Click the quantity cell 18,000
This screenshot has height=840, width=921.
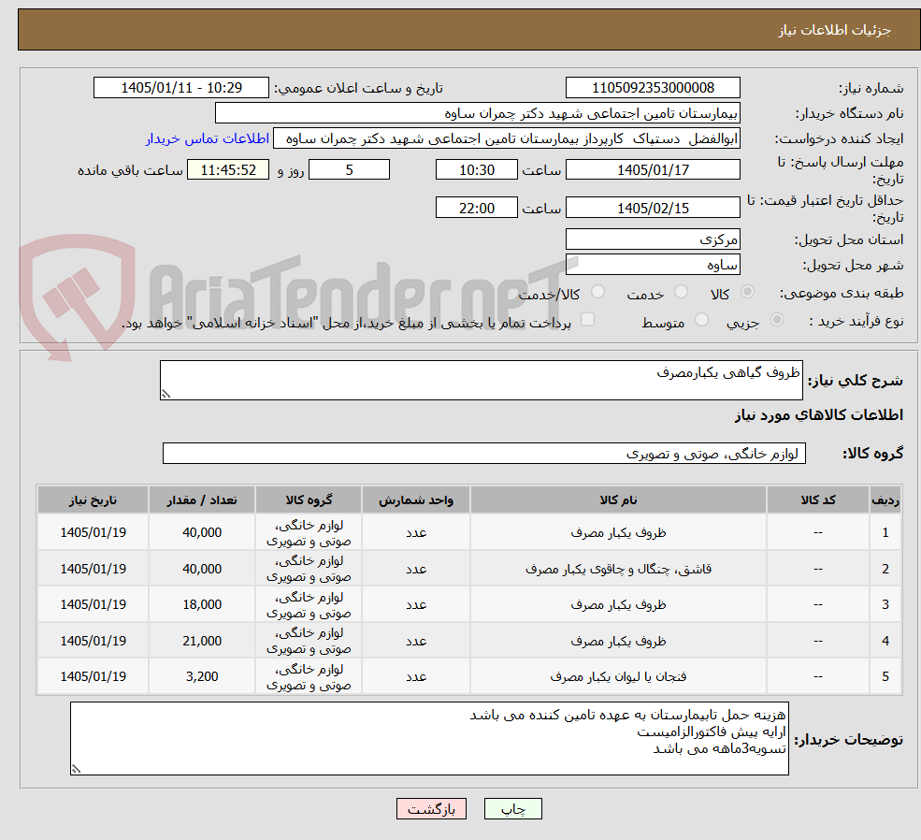(201, 604)
